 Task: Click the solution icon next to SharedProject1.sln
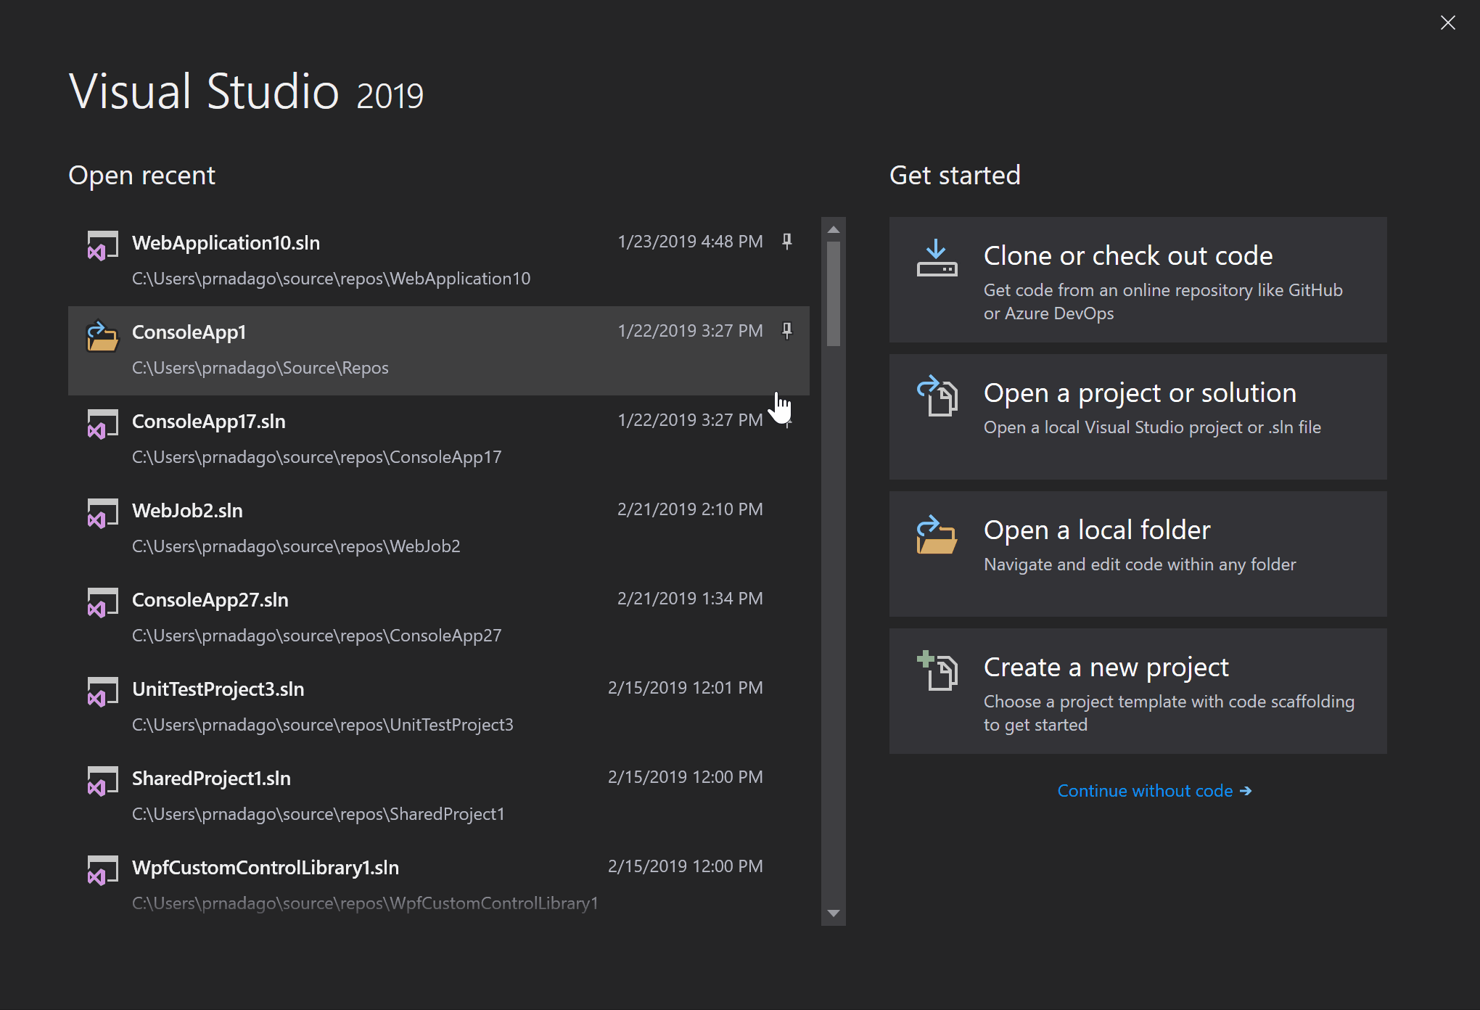point(99,781)
